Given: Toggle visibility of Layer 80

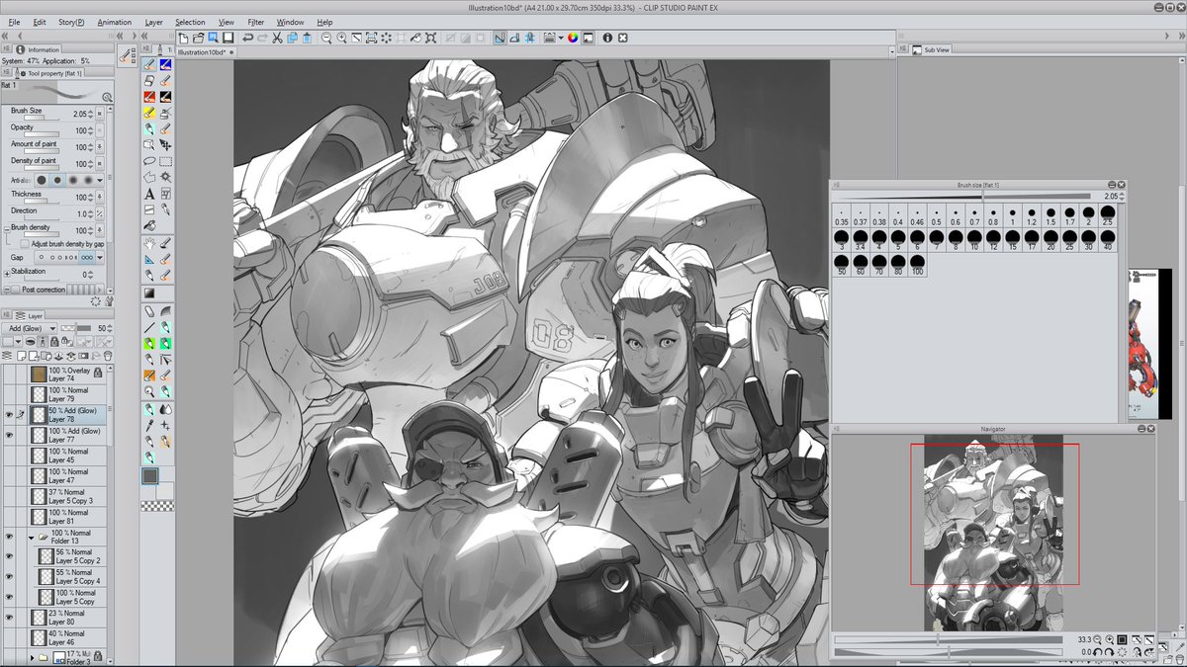Looking at the screenshot, I should pyautogui.click(x=8, y=618).
